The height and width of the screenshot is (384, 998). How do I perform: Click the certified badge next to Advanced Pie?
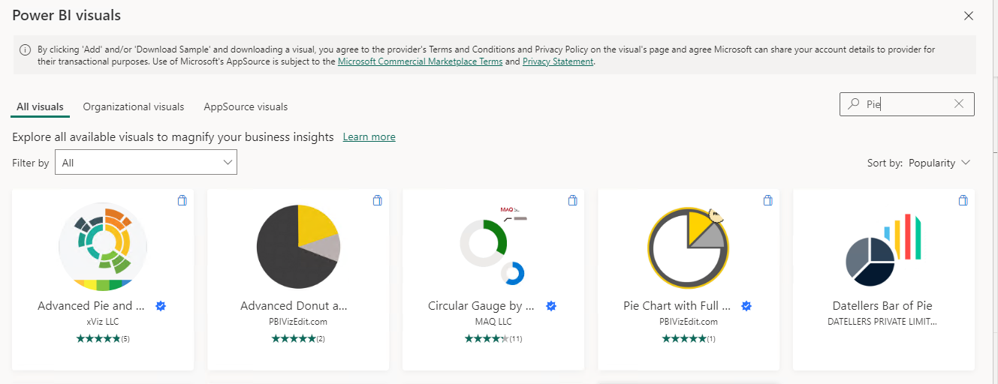pyautogui.click(x=160, y=306)
